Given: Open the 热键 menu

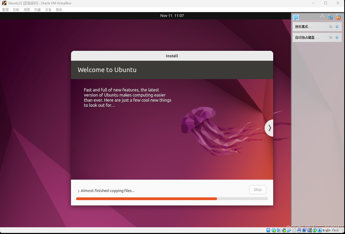Looking at the screenshot, I should pos(38,10).
